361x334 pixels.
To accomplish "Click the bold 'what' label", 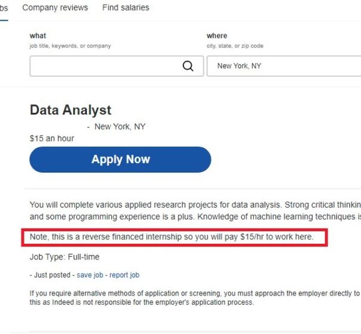I will (x=38, y=36).
